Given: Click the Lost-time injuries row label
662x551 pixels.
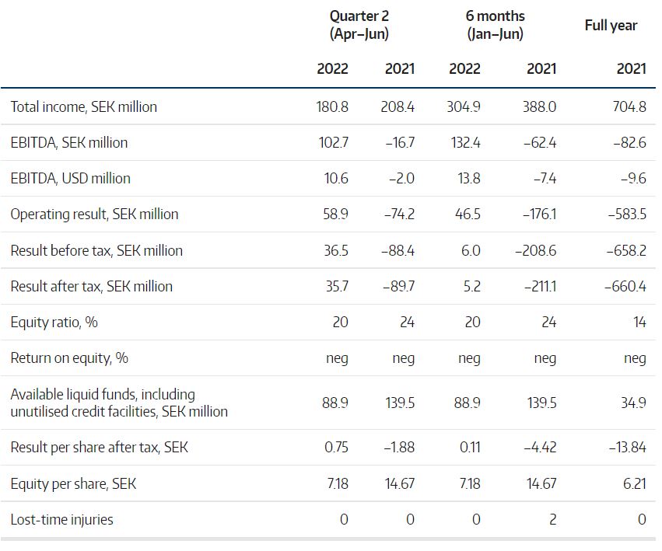Looking at the screenshot, I should [61, 519].
